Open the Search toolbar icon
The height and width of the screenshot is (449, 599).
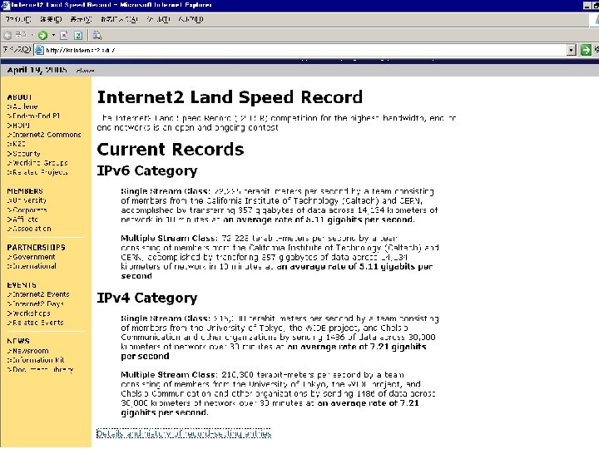[97, 36]
